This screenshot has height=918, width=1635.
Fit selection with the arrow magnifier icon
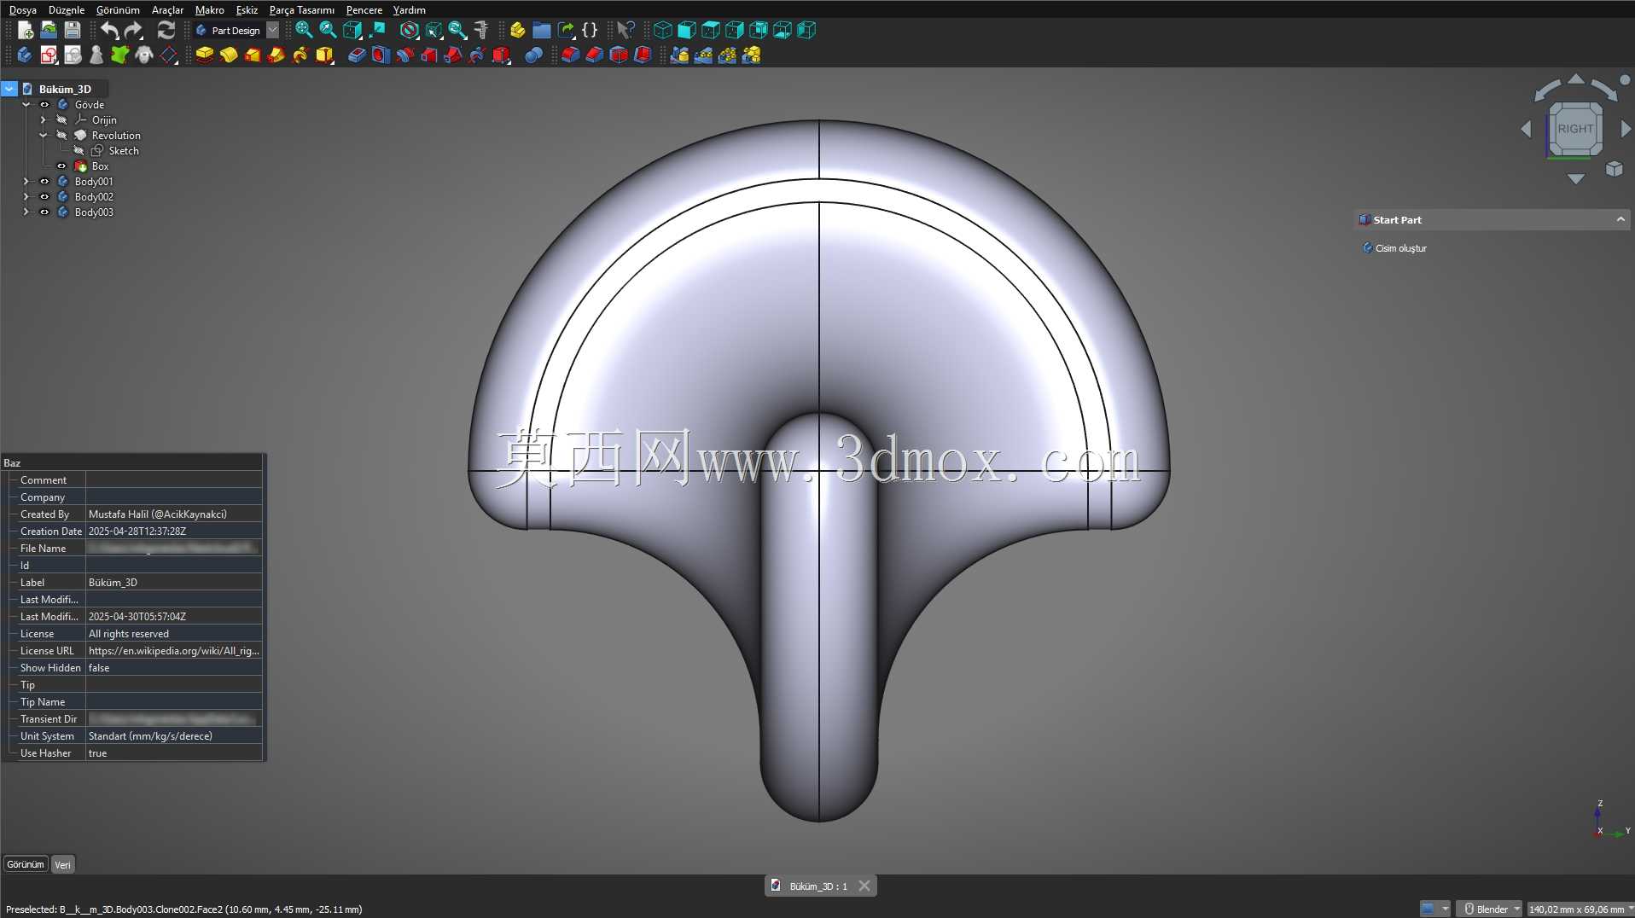328,31
